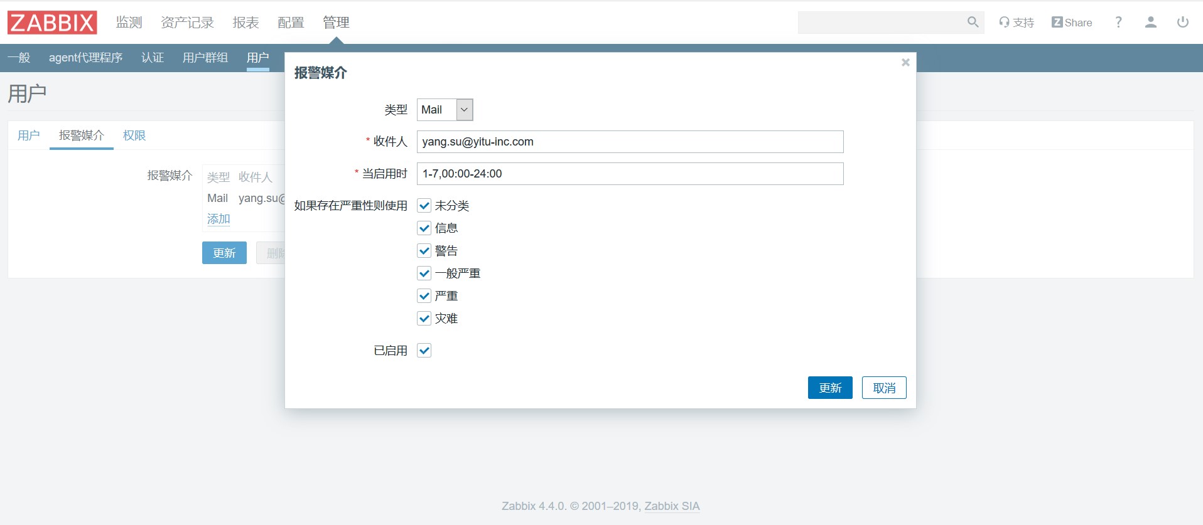Open the 监测 top menu
Screen dimensions: 1203x525
tap(129, 23)
